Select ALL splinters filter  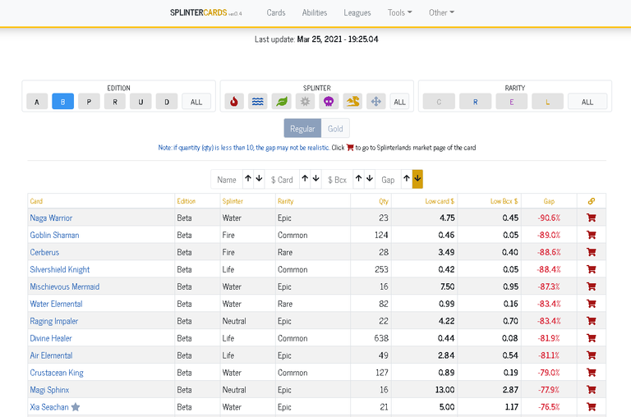click(x=399, y=102)
